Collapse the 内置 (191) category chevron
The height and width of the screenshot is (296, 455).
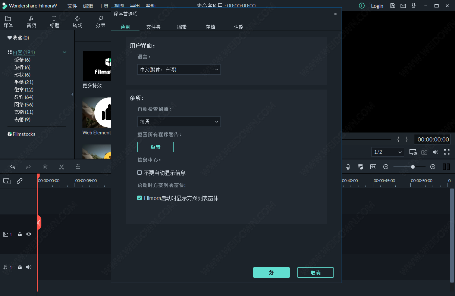(x=65, y=52)
